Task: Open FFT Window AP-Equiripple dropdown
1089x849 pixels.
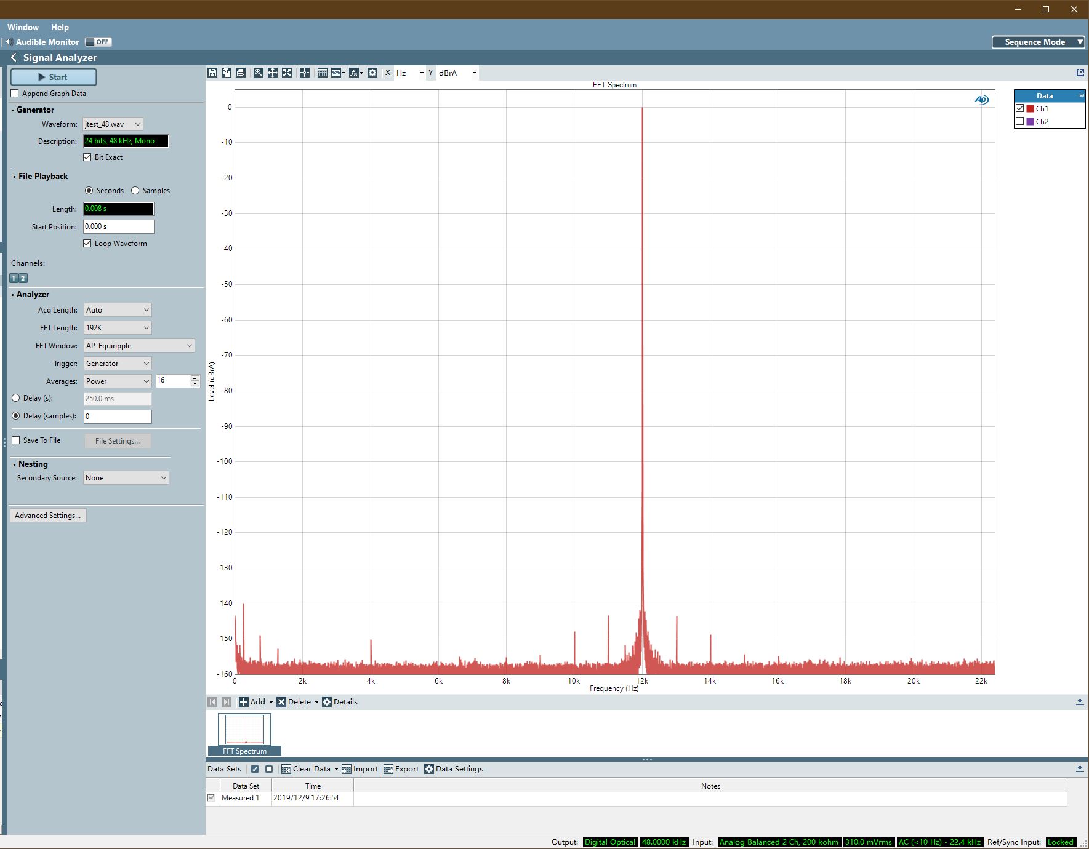Action: [139, 346]
